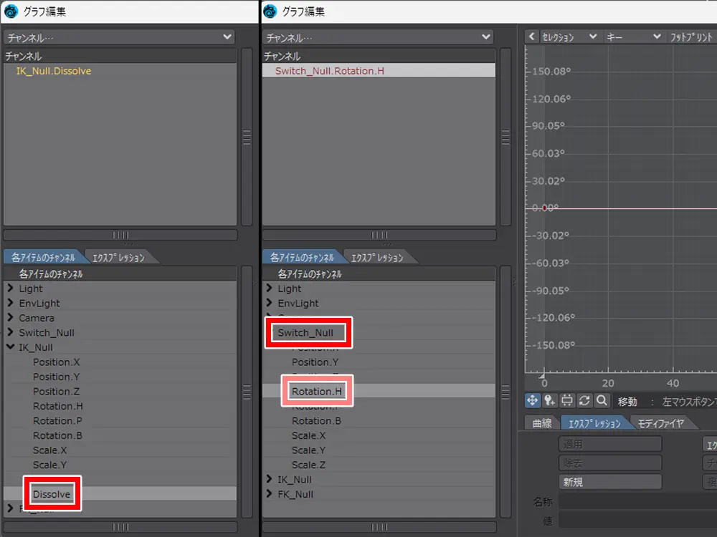Click the left-arrow collapse icon above graph
The width and height of the screenshot is (717, 537).
tap(531, 37)
